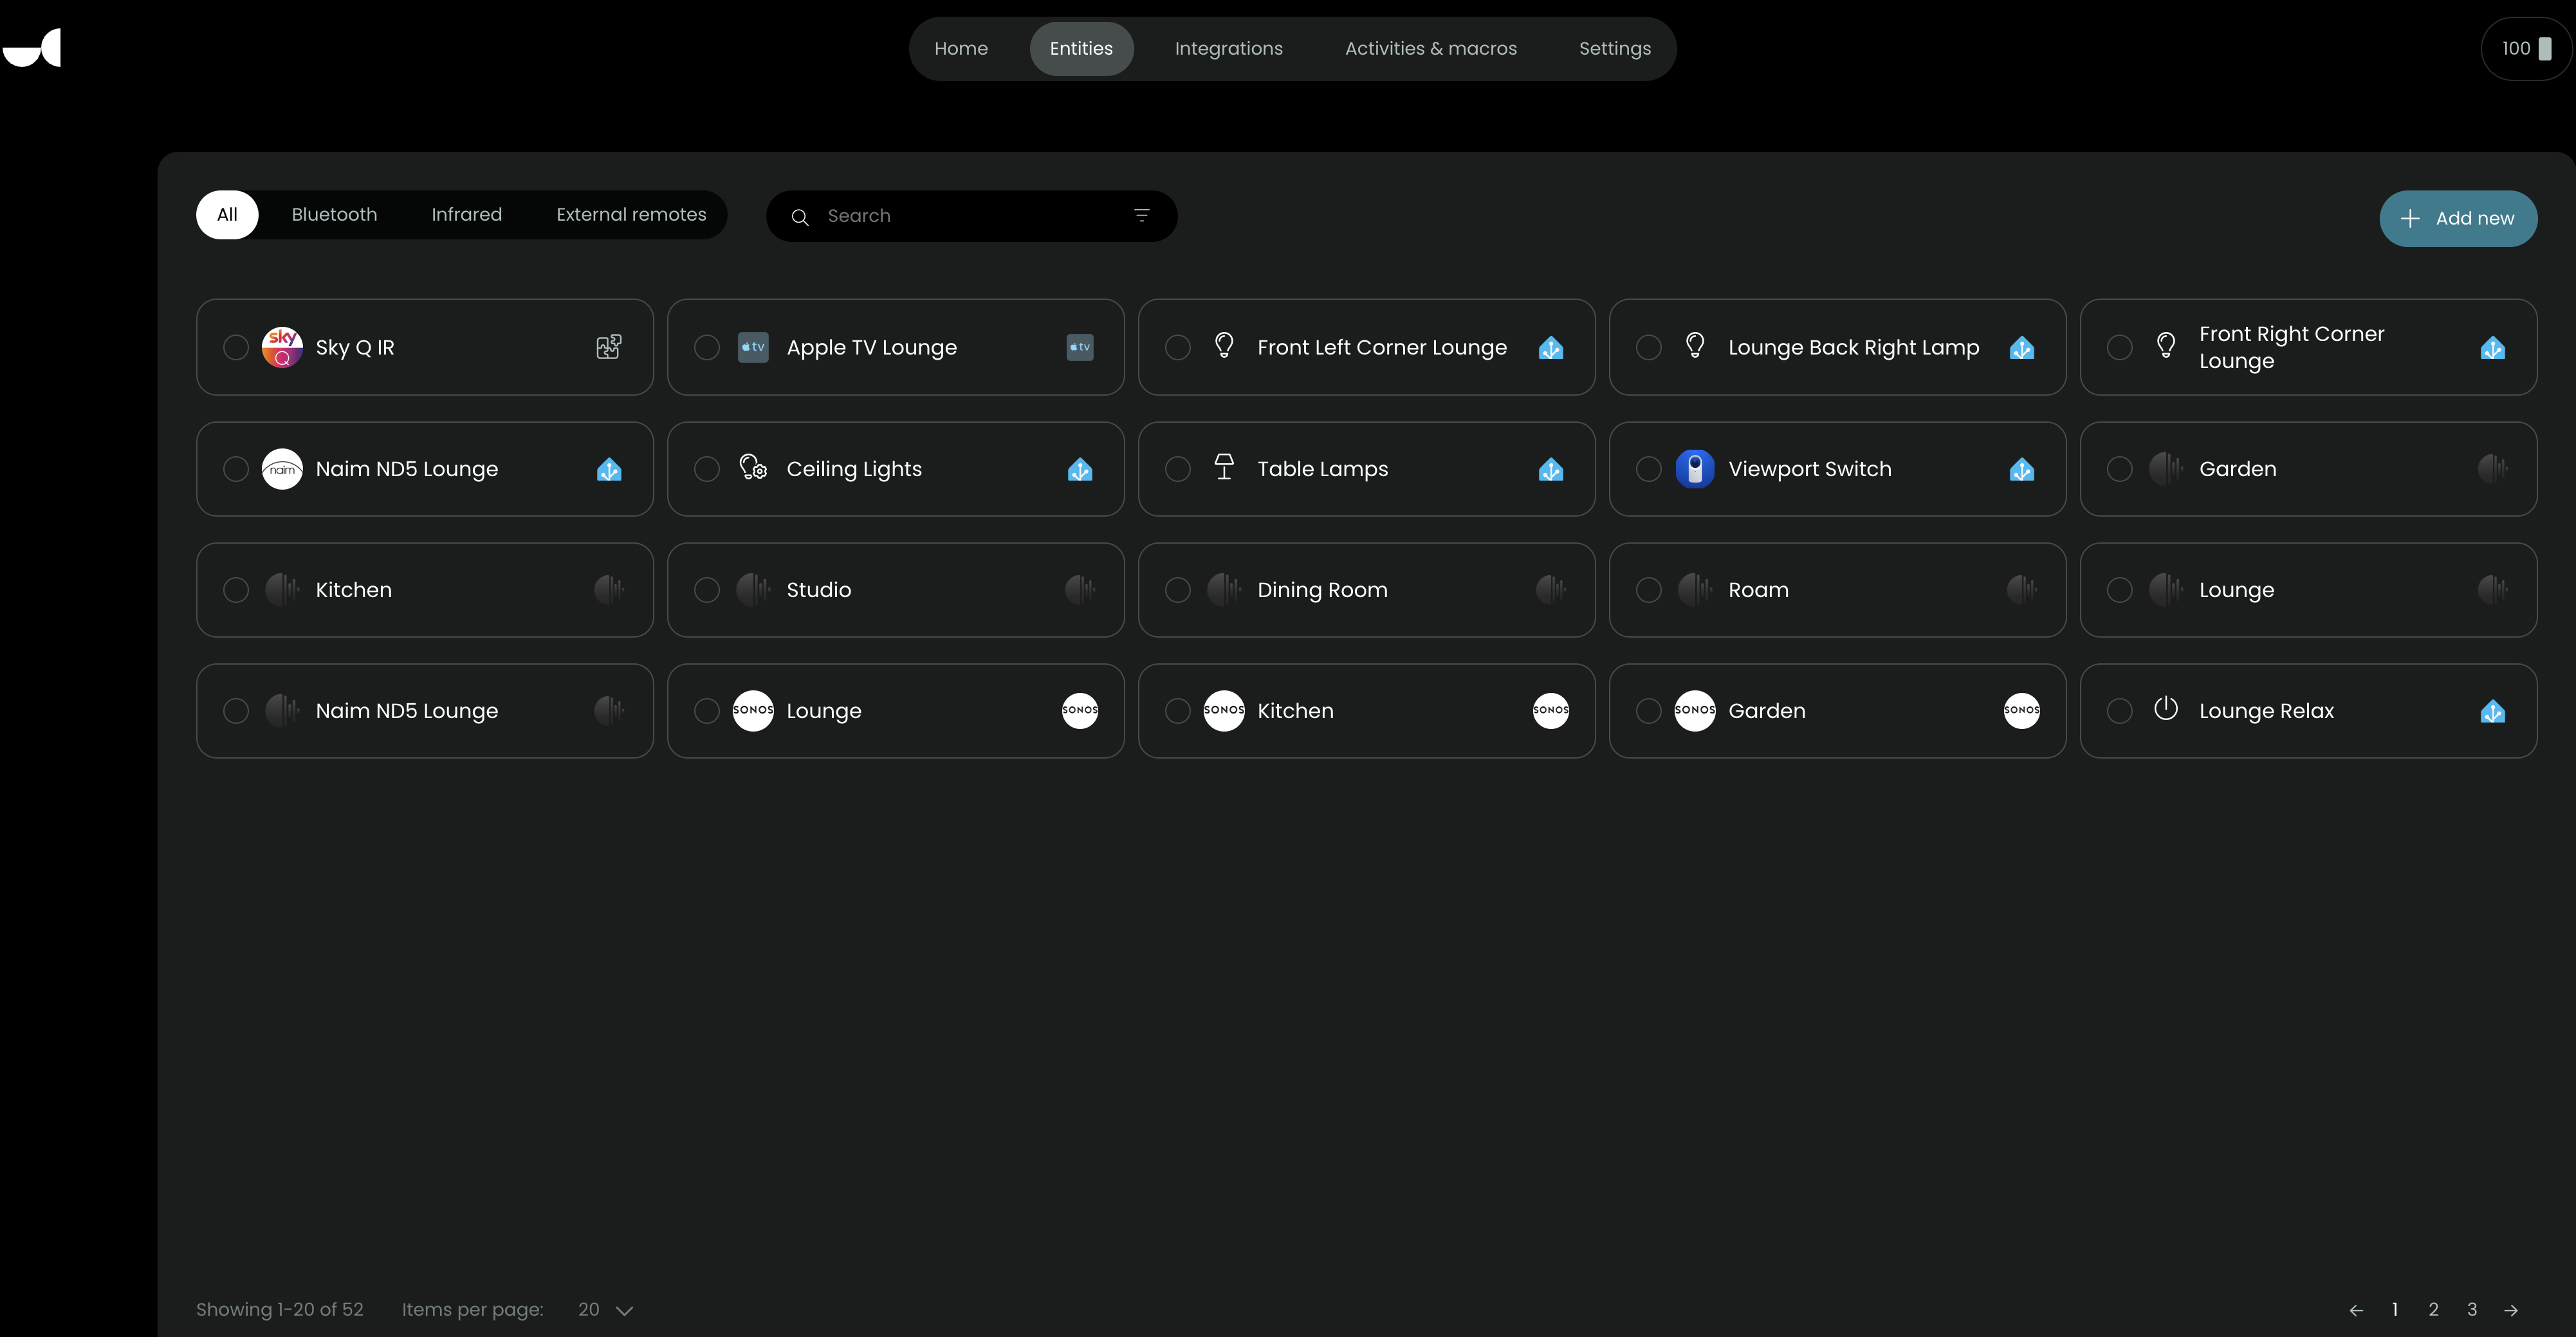Viewport: 2576px width, 1337px height.
Task: Click the Sky Q logo icon
Action: (x=282, y=347)
